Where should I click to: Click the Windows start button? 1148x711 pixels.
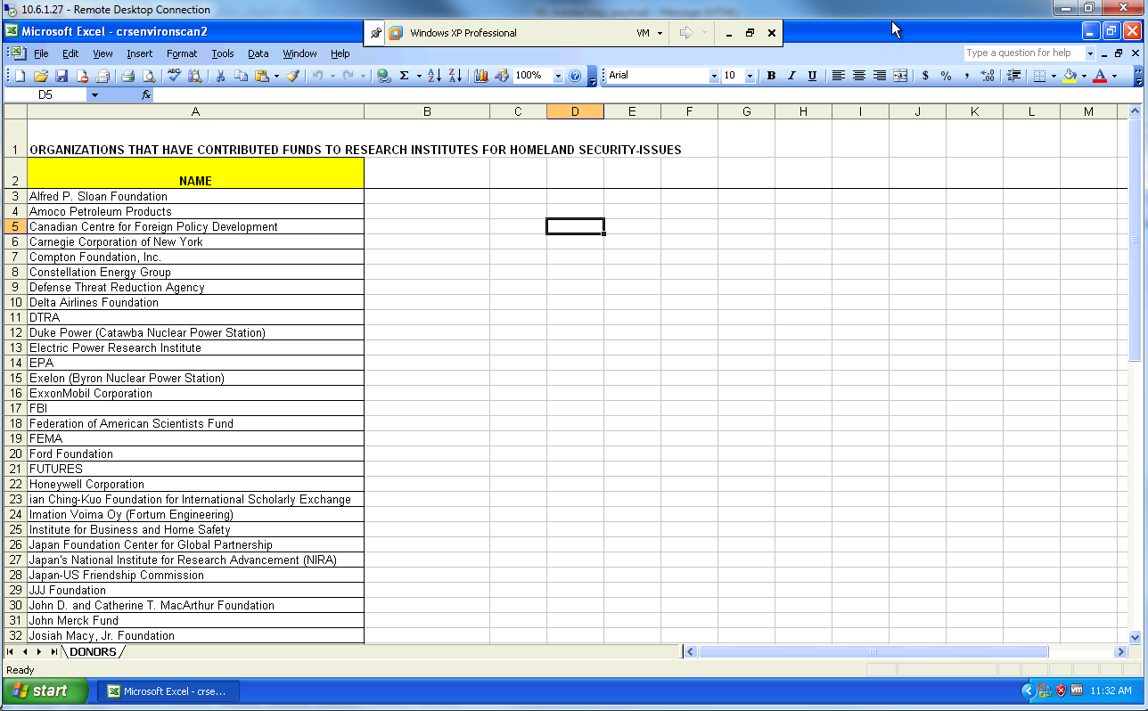click(45, 691)
